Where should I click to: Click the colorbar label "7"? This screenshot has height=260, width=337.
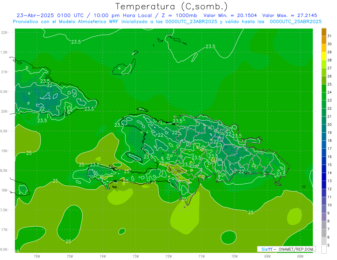tap(329, 229)
